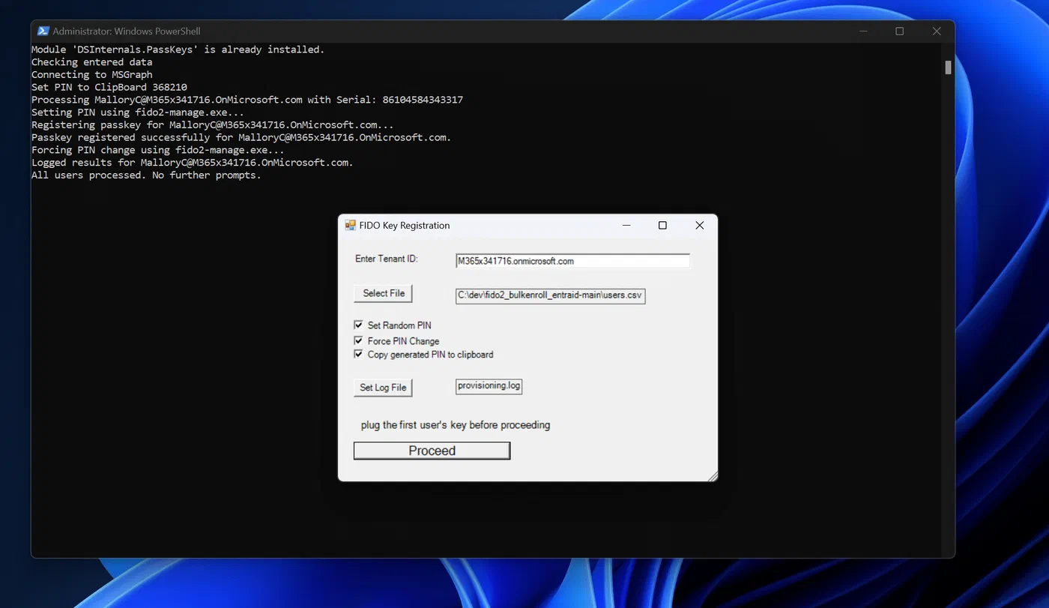Image resolution: width=1049 pixels, height=608 pixels.
Task: Click the 'Setting PIN using fido2-manage.exe' line
Action: pos(138,112)
